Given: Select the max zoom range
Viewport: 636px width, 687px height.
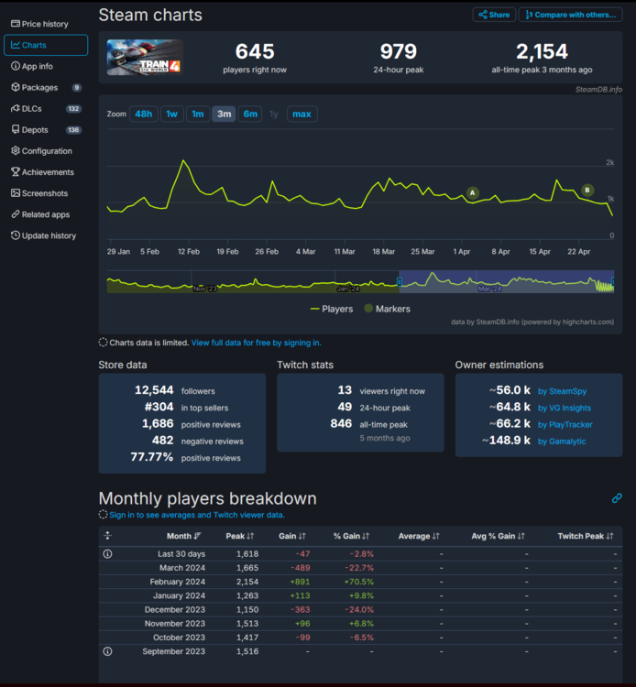Looking at the screenshot, I should click(302, 114).
